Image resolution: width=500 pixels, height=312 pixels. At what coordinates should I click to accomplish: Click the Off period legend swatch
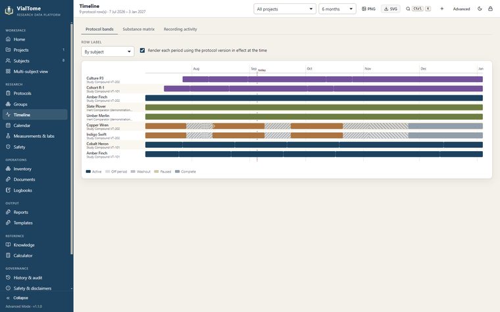point(107,171)
